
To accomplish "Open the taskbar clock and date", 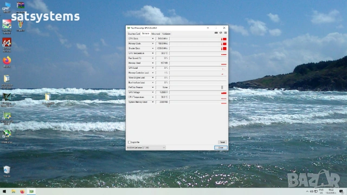I will (x=331, y=191).
